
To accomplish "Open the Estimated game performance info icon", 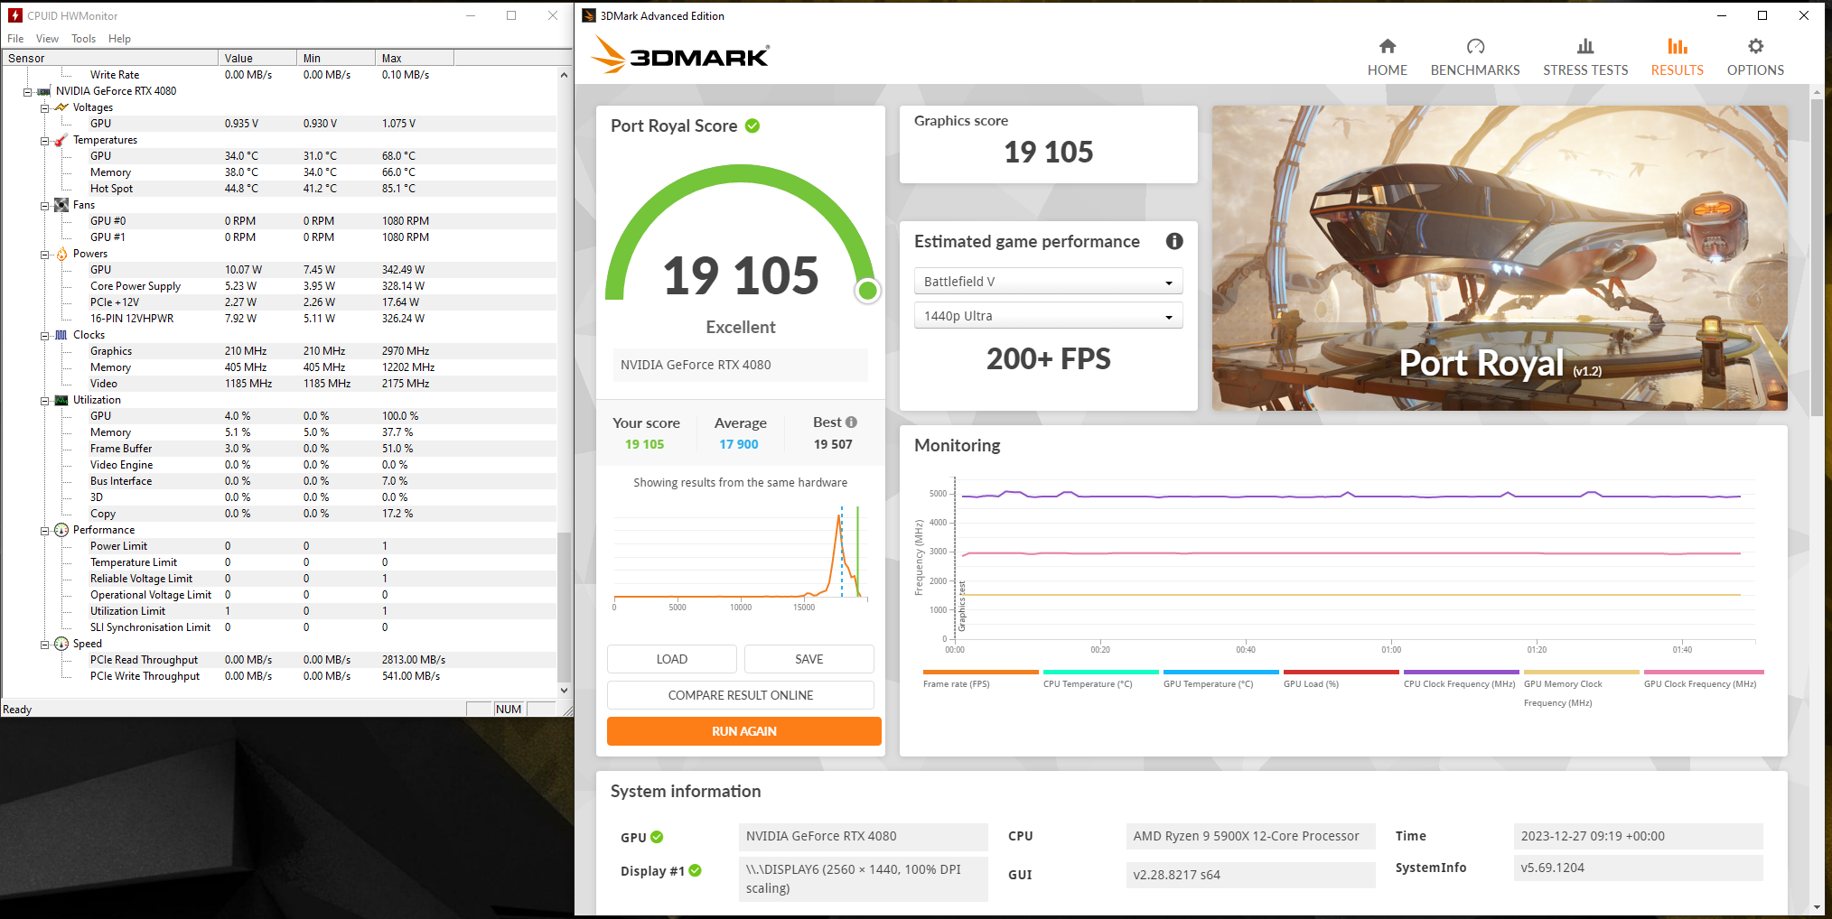I will (x=1174, y=241).
